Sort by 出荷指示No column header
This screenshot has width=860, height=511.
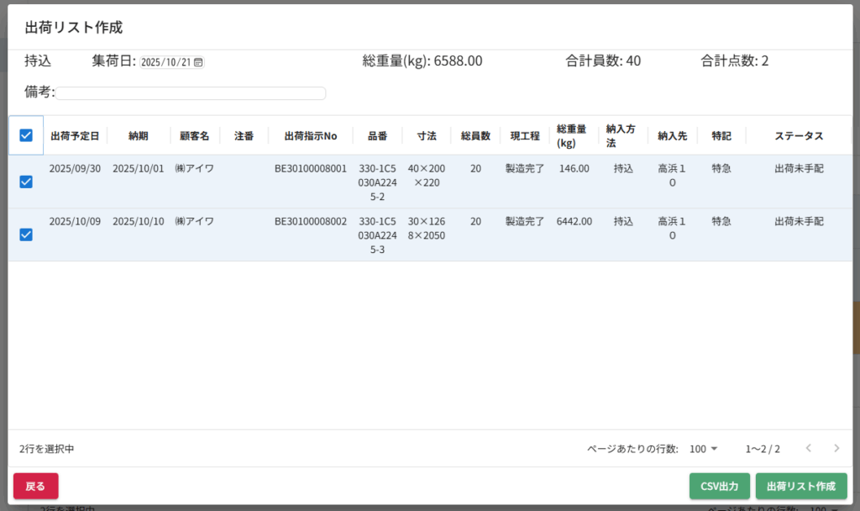click(x=310, y=136)
